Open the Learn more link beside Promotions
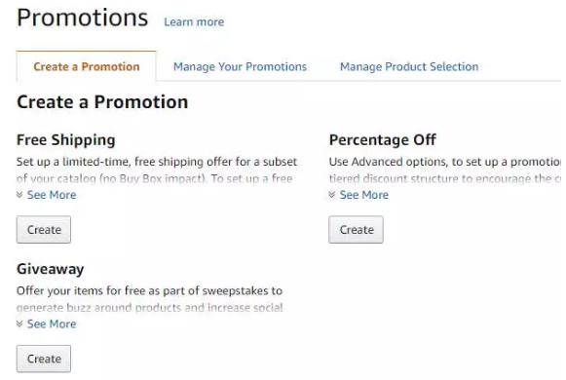This screenshot has width=566, height=380. tap(194, 22)
